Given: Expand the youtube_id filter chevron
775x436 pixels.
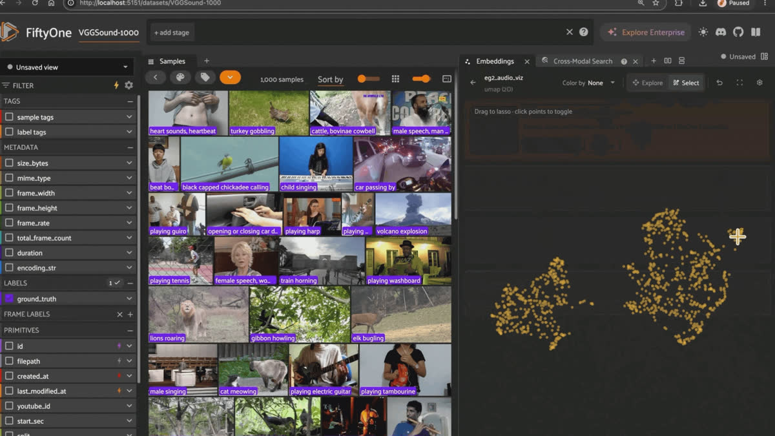Looking at the screenshot, I should [x=129, y=406].
